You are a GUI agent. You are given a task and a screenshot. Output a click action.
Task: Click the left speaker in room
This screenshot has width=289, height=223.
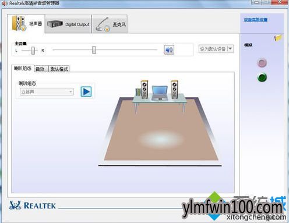coord(144,89)
